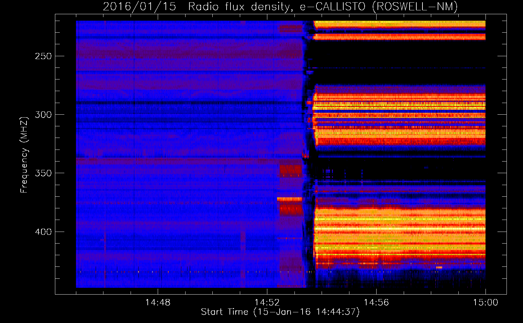523x323 pixels.
Task: Click the Start Time axis label
Action: [280, 312]
